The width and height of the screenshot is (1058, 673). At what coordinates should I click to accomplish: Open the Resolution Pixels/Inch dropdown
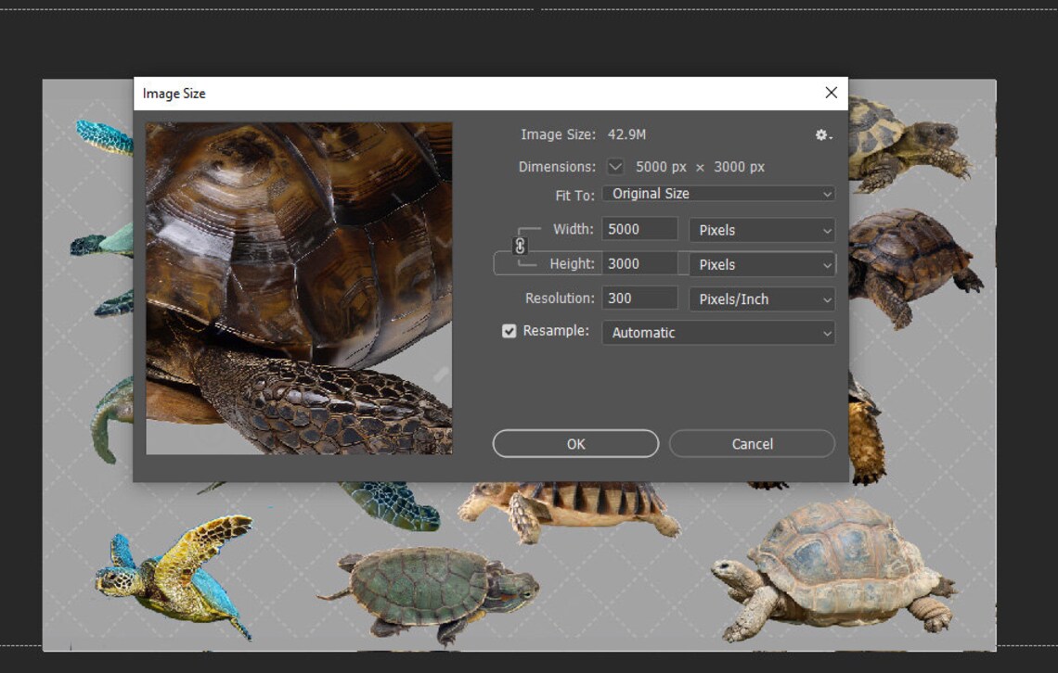[x=761, y=298]
